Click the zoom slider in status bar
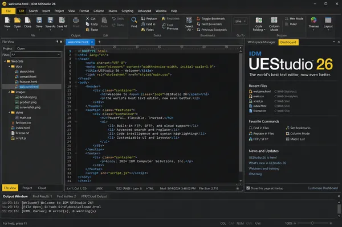This screenshot has height=227, width=342. [312, 223]
